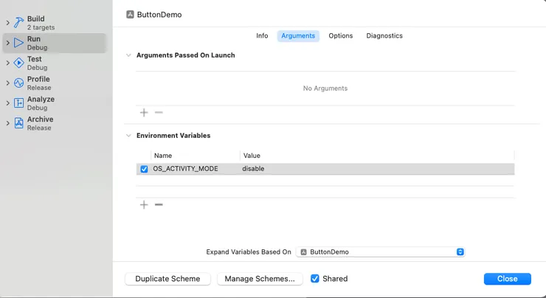The height and width of the screenshot is (298, 546).
Task: Click the Test action icon
Action: [19, 63]
